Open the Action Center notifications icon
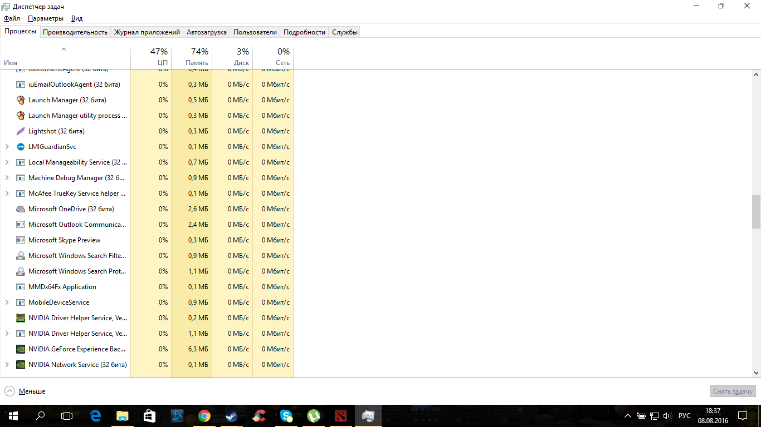The image size is (761, 427). point(743,416)
